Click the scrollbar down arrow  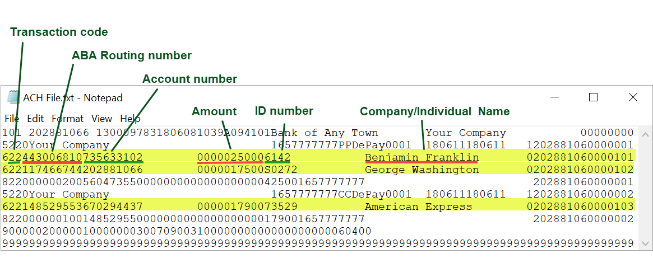click(x=645, y=243)
